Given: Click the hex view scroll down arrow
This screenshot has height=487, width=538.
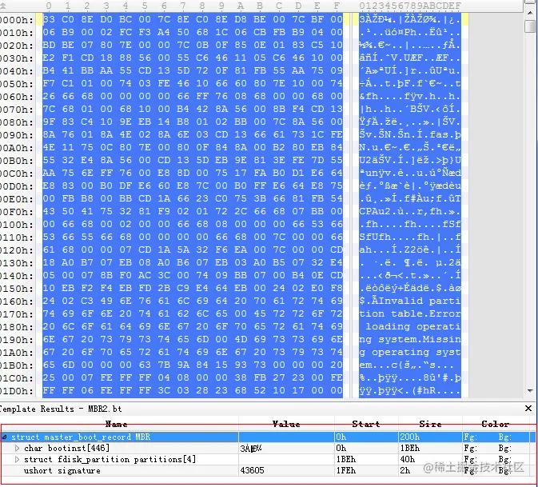Looking at the screenshot, I should (x=530, y=391).
